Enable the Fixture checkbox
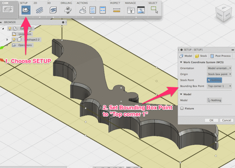The height and width of the screenshot is (168, 235). click(x=182, y=108)
